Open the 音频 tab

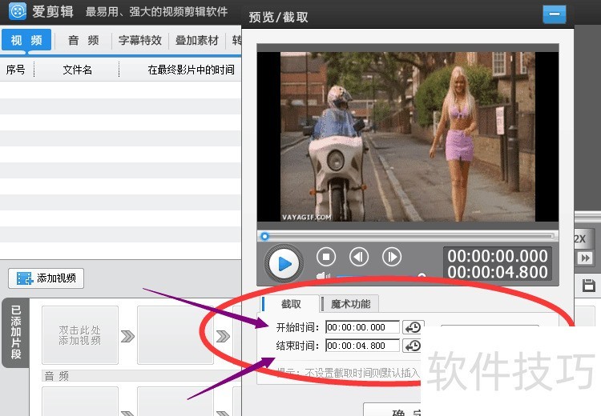coord(83,40)
